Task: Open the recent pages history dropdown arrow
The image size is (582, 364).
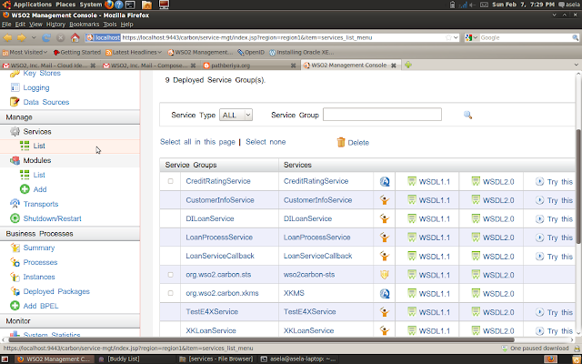Action: coord(34,37)
